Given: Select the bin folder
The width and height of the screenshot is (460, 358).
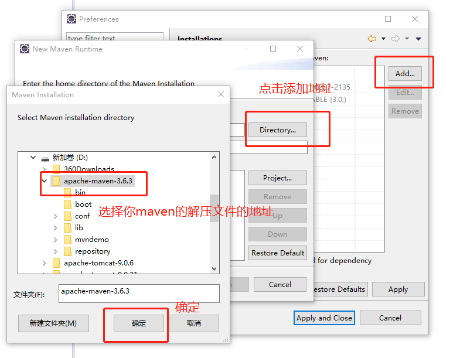Looking at the screenshot, I should tap(80, 193).
